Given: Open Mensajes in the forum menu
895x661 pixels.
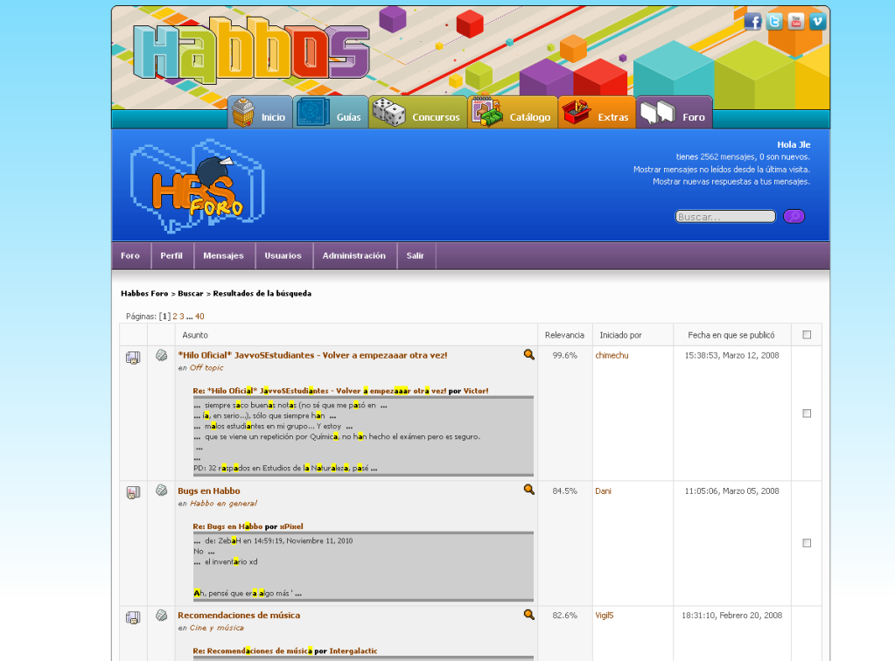Looking at the screenshot, I should pos(223,256).
